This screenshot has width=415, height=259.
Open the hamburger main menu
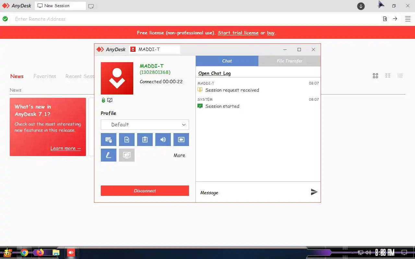[x=408, y=19]
